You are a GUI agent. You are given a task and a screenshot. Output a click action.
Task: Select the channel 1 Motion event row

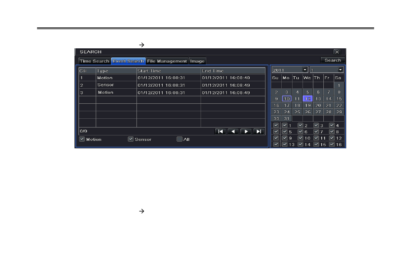pyautogui.click(x=172, y=77)
